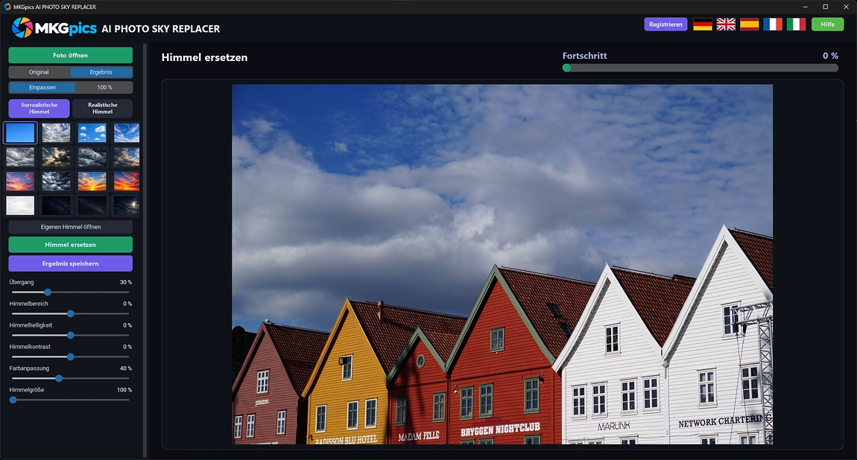The height and width of the screenshot is (460, 857).
Task: Click the Farbanpassung slider handle
Action: (58, 379)
